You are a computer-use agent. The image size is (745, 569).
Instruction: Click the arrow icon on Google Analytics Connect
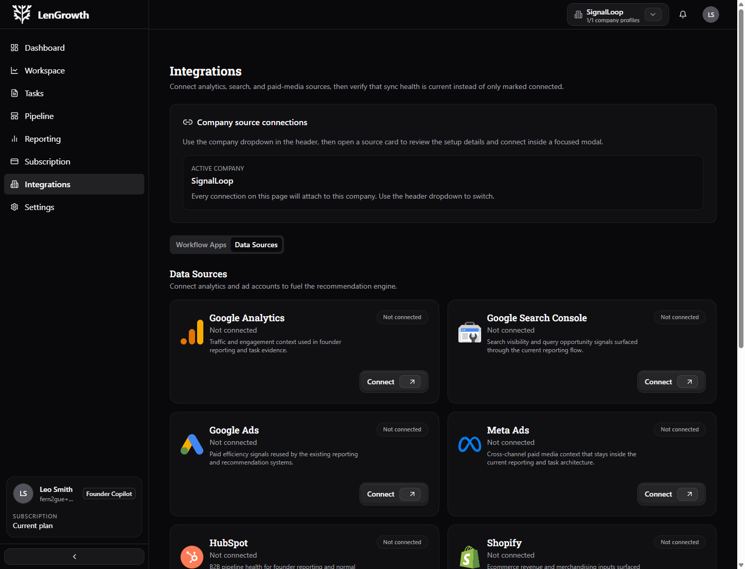(x=412, y=382)
